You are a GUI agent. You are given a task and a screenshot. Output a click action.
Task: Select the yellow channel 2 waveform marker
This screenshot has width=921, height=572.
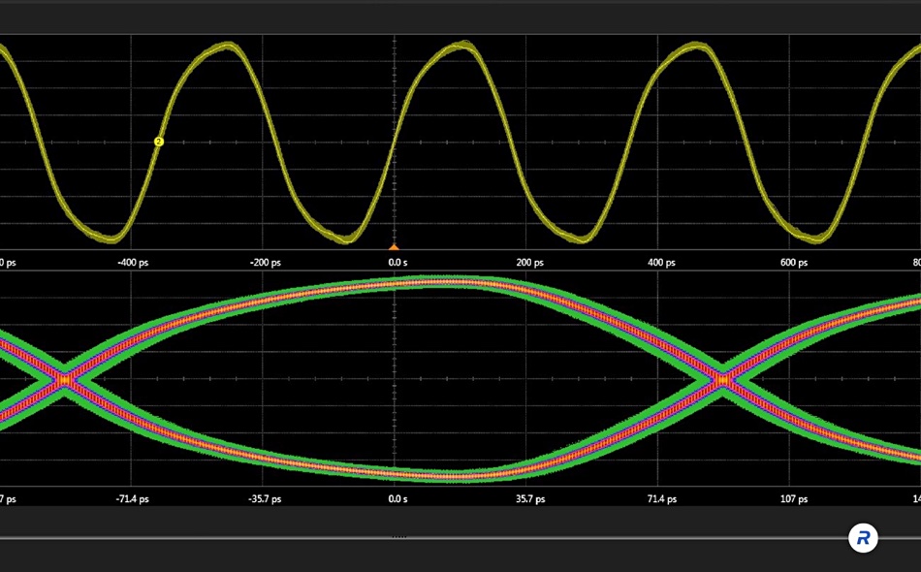(158, 142)
